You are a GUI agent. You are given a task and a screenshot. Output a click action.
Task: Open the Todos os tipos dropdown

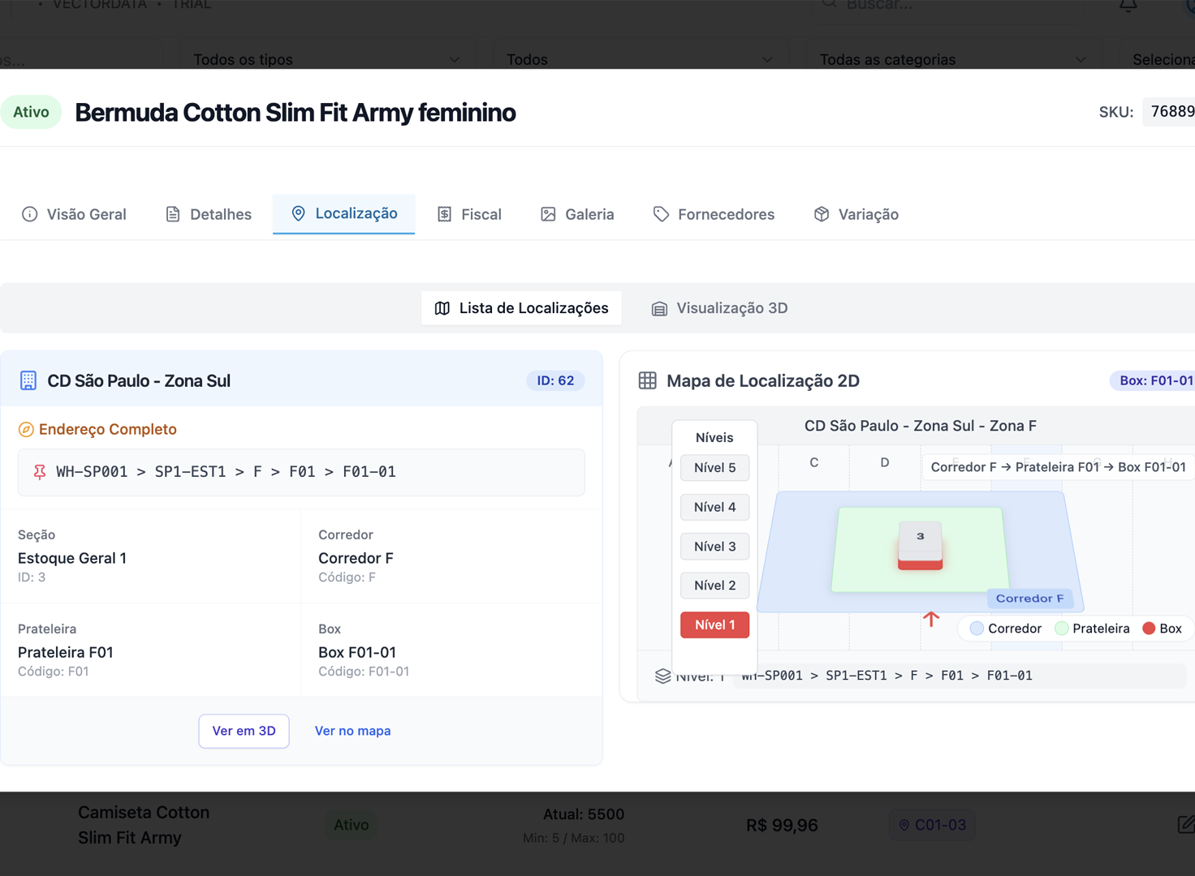point(326,59)
